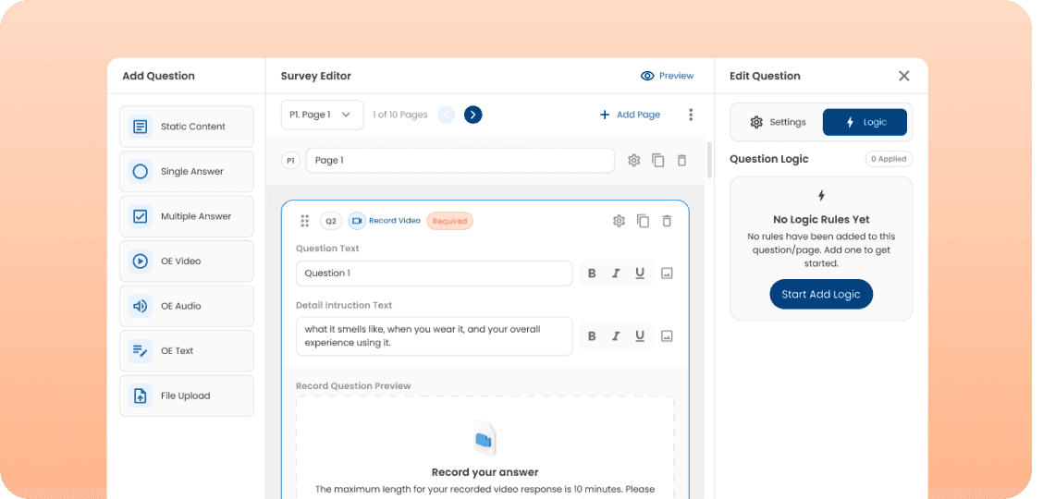Open Page 1 row settings gear
Screen dimensions: 1043x499
point(634,160)
